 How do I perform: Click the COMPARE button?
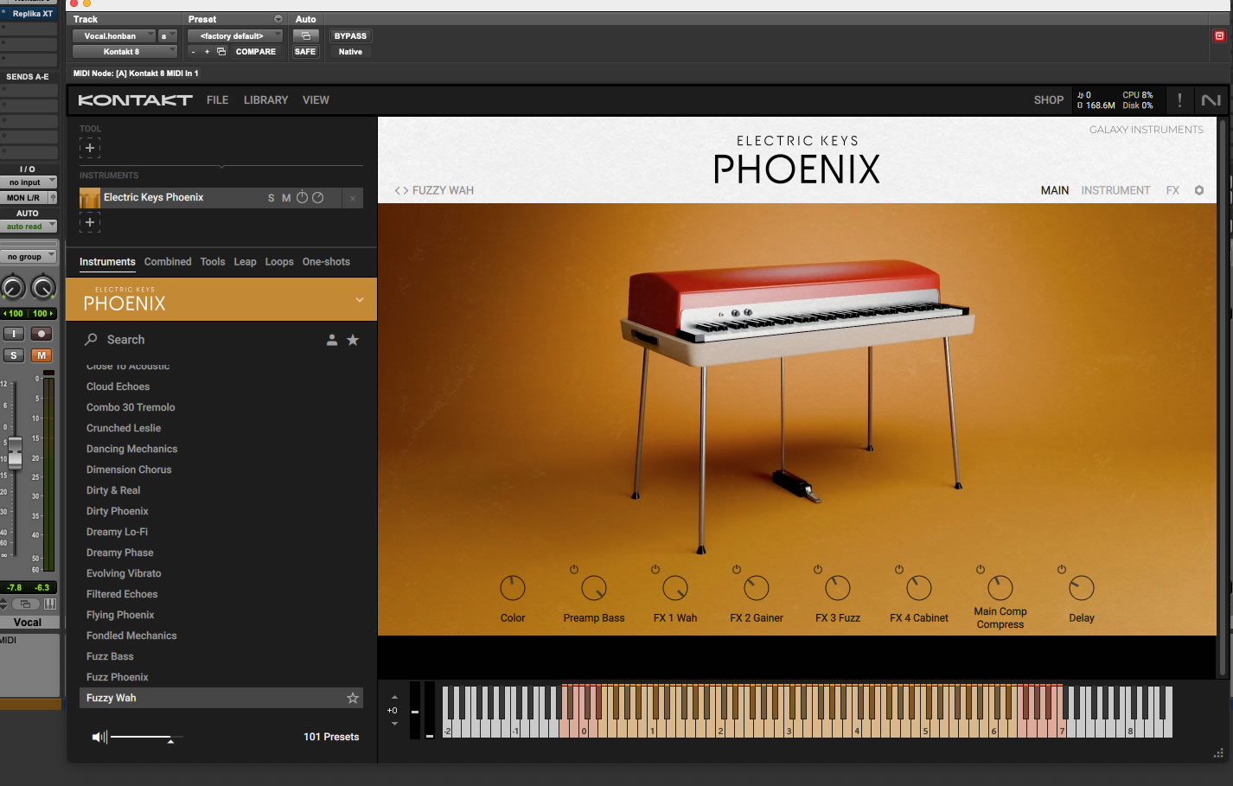click(x=256, y=52)
